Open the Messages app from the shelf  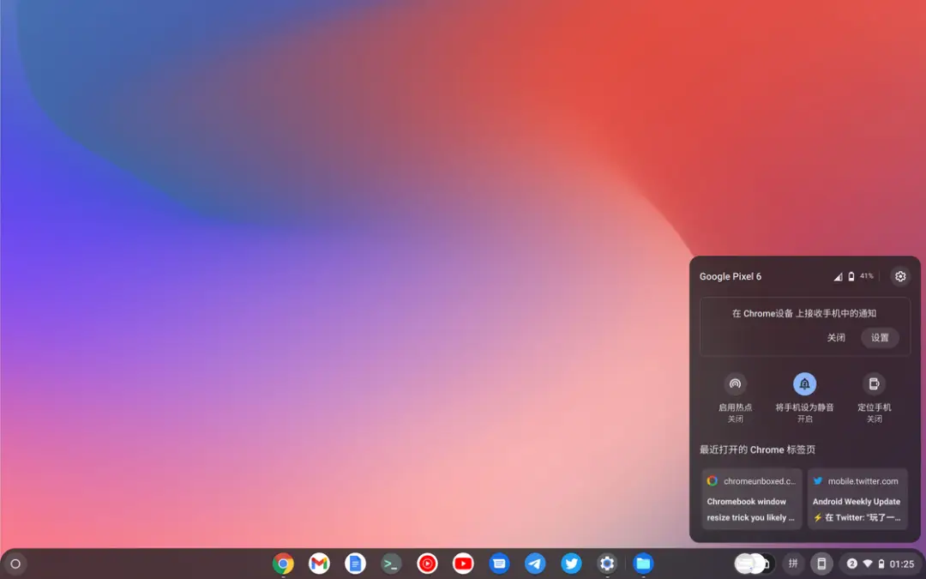coord(499,564)
